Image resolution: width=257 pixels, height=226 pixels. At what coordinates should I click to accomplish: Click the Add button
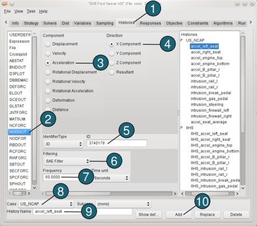[x=179, y=215]
